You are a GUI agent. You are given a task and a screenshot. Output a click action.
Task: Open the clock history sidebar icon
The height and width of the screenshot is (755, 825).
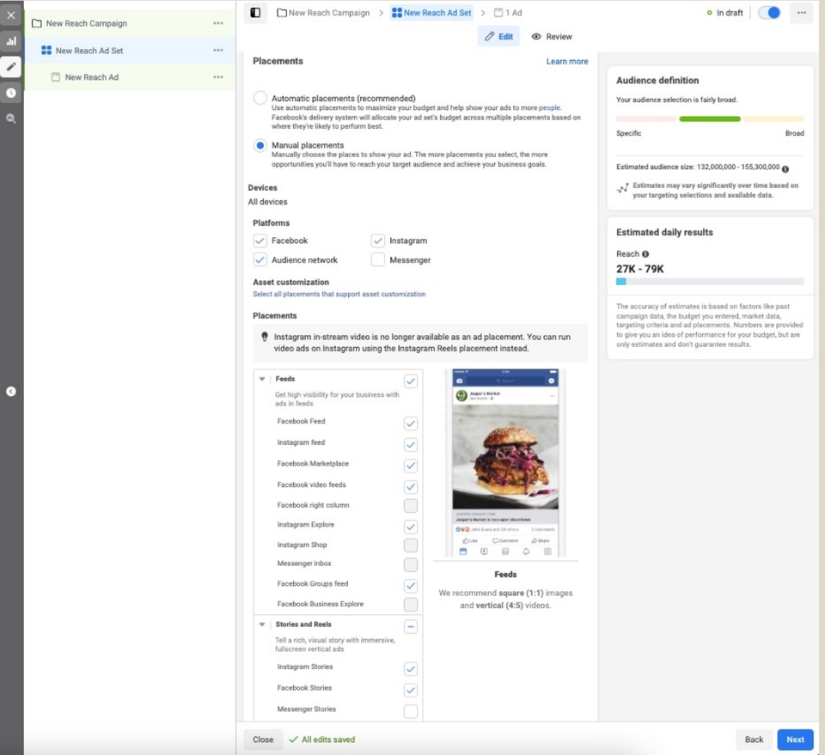[11, 93]
